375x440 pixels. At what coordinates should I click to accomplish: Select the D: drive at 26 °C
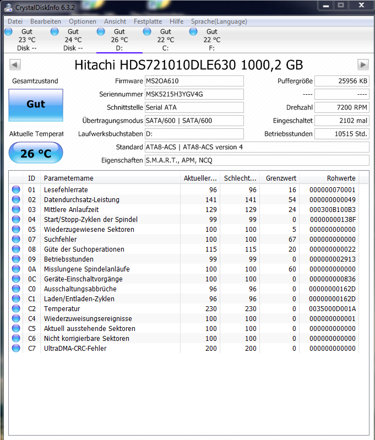119,40
